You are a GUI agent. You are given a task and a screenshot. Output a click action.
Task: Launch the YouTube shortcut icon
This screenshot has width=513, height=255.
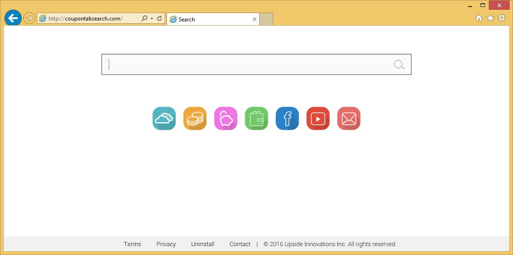[318, 118]
